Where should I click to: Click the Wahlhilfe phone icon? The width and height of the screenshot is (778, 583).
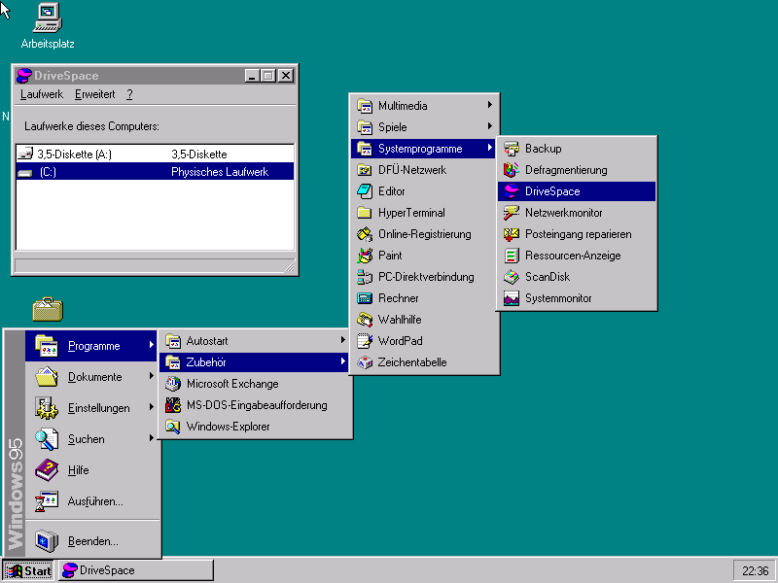tap(365, 320)
